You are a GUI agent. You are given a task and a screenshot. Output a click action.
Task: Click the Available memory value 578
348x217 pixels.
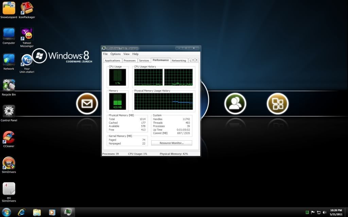(143, 126)
